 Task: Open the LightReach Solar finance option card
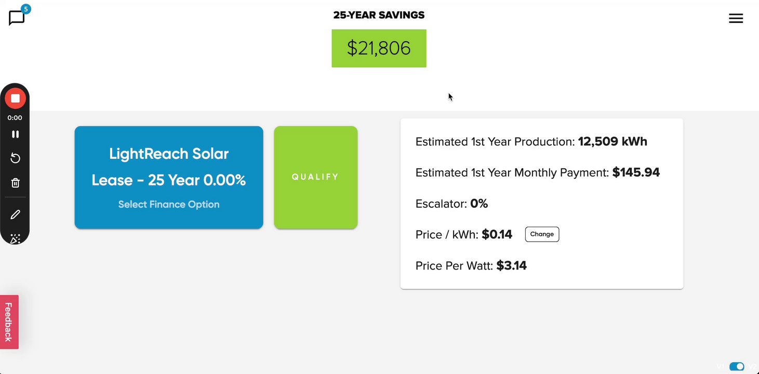(169, 177)
